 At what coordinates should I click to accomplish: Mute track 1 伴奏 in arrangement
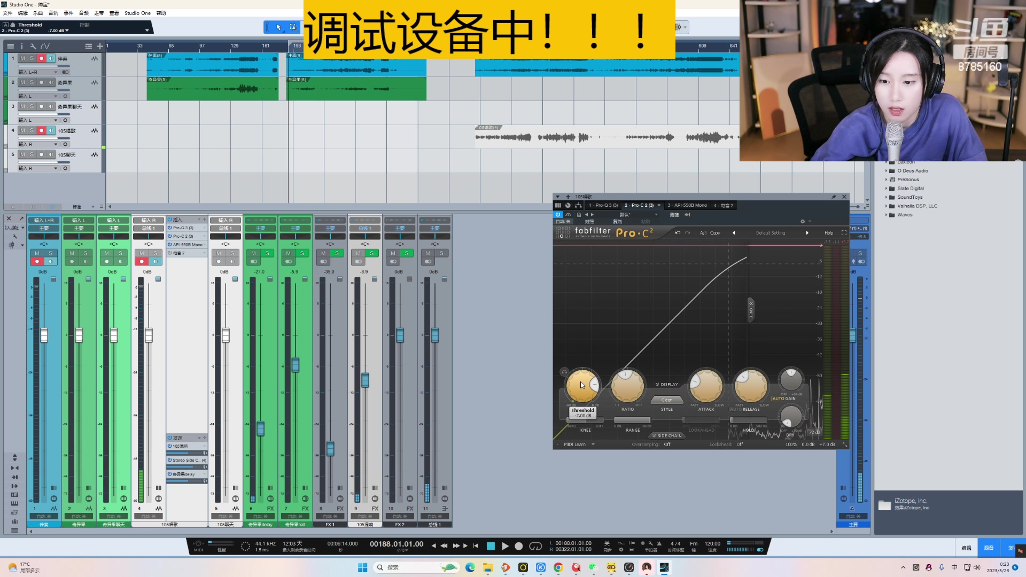22,58
